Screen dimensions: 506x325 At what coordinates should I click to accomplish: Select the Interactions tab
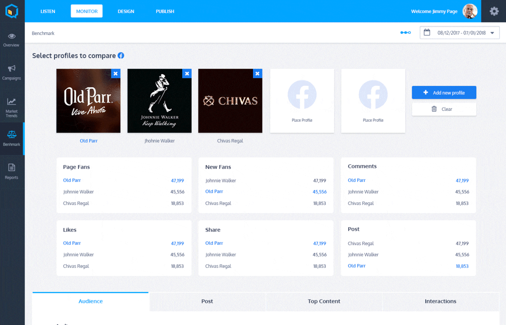click(441, 301)
